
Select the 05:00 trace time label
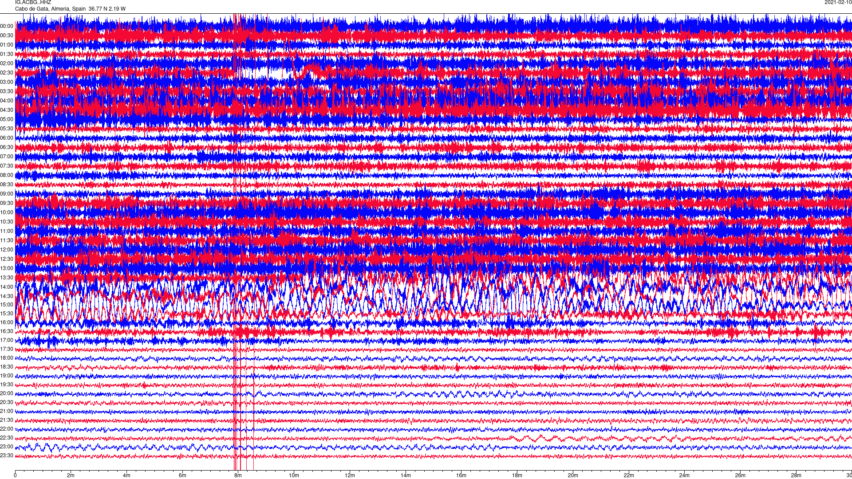[7, 119]
